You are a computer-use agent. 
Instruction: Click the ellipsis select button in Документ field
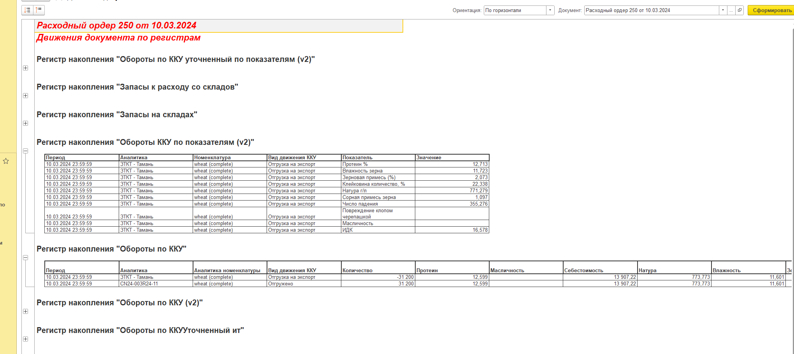(x=731, y=11)
